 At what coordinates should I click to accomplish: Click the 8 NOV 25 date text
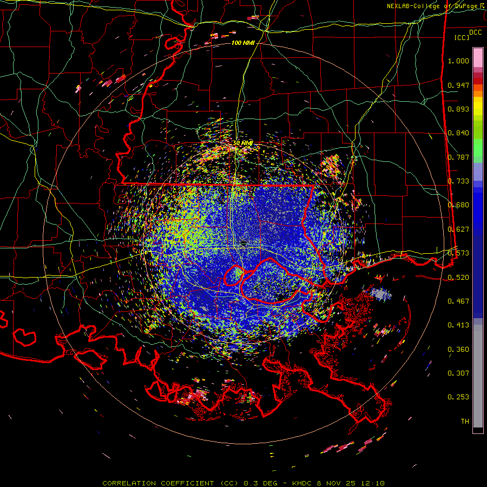click(336, 483)
